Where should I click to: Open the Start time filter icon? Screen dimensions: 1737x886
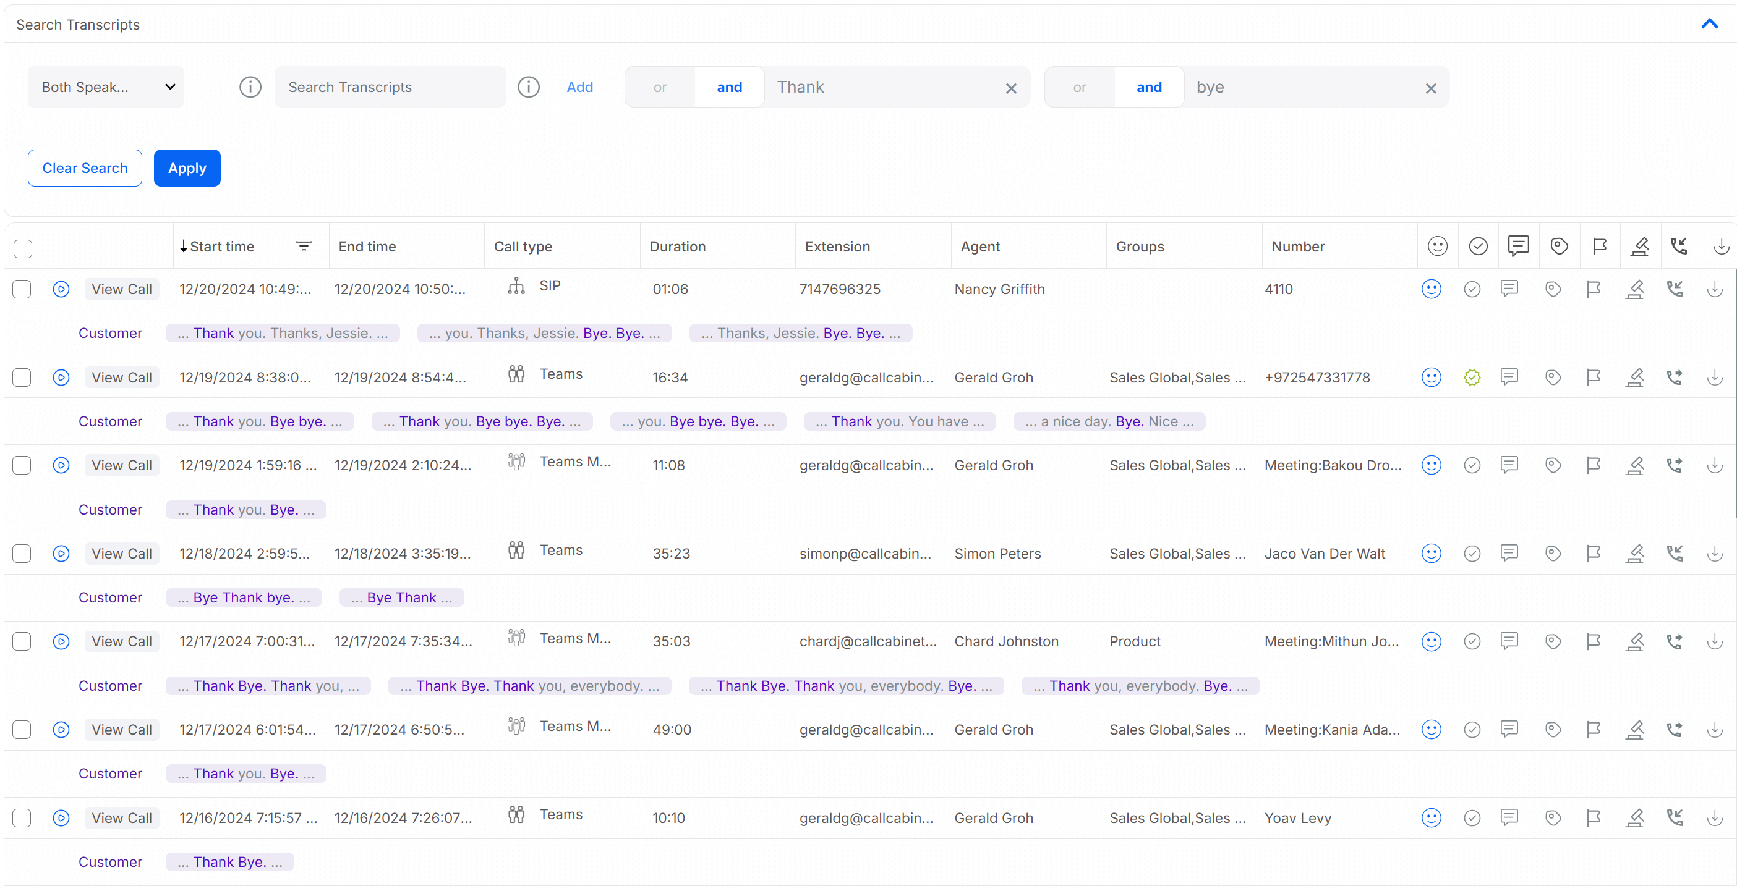pos(304,247)
